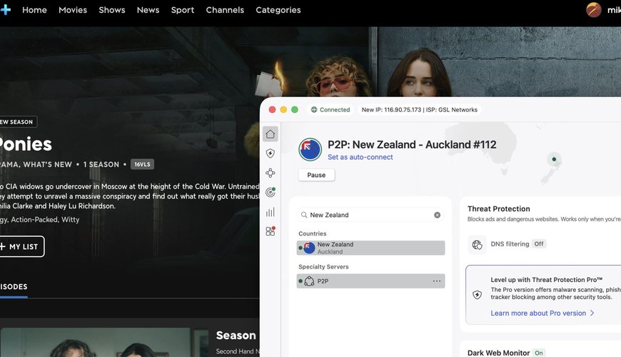Click the 1 SEASON text
Image resolution: width=621 pixels, height=357 pixels.
[x=101, y=164]
